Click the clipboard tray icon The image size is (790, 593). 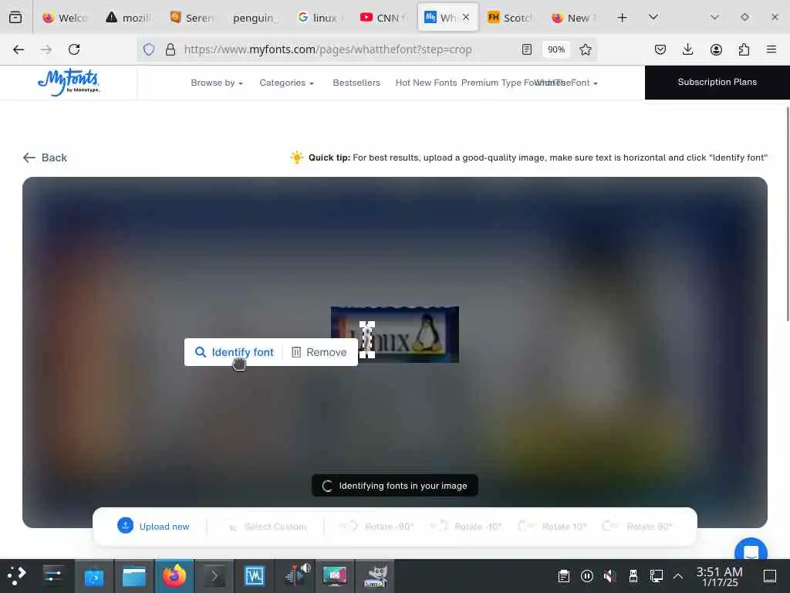[x=564, y=576]
